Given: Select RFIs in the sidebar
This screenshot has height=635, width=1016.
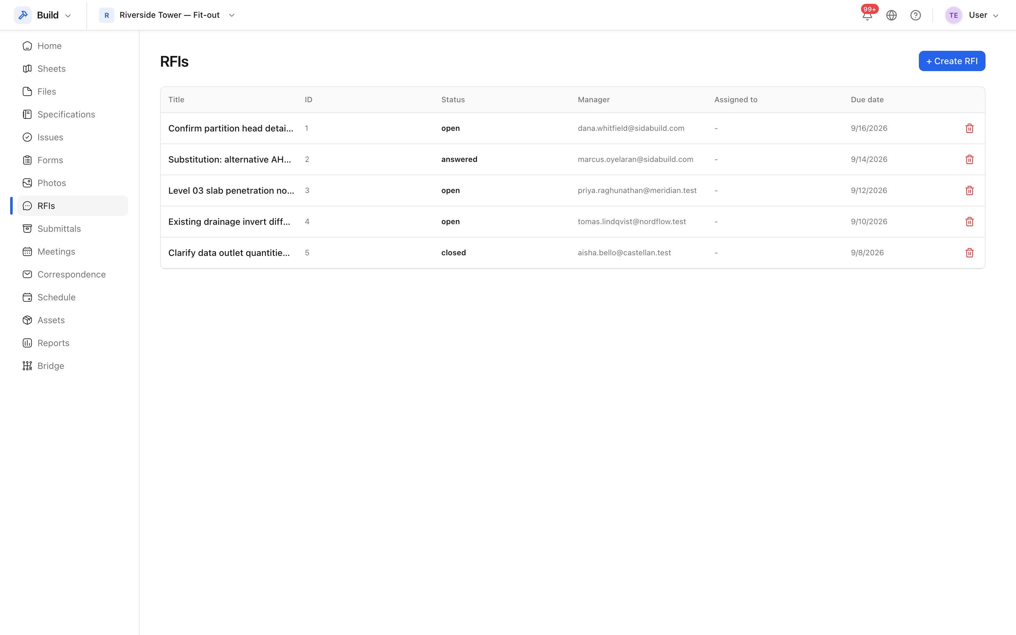Looking at the screenshot, I should coord(72,206).
